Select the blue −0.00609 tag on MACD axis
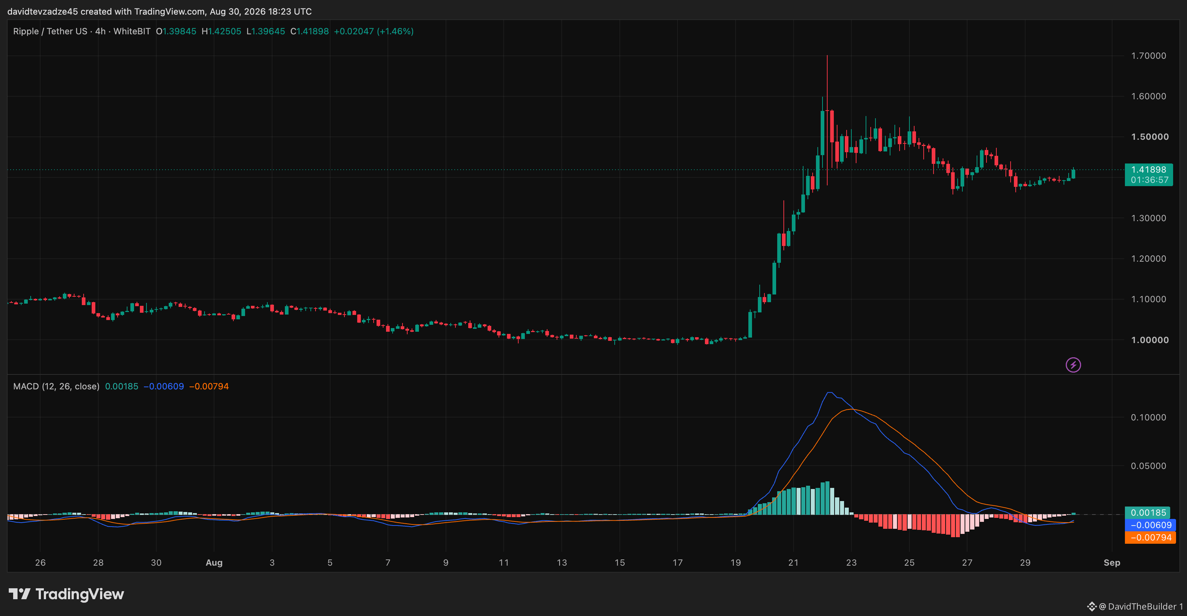 (1150, 525)
